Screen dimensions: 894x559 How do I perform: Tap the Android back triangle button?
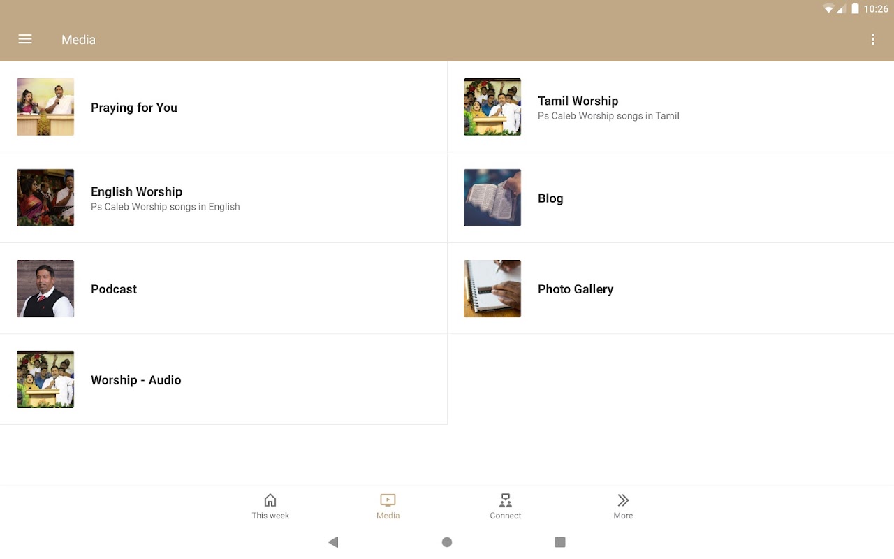coord(333,542)
